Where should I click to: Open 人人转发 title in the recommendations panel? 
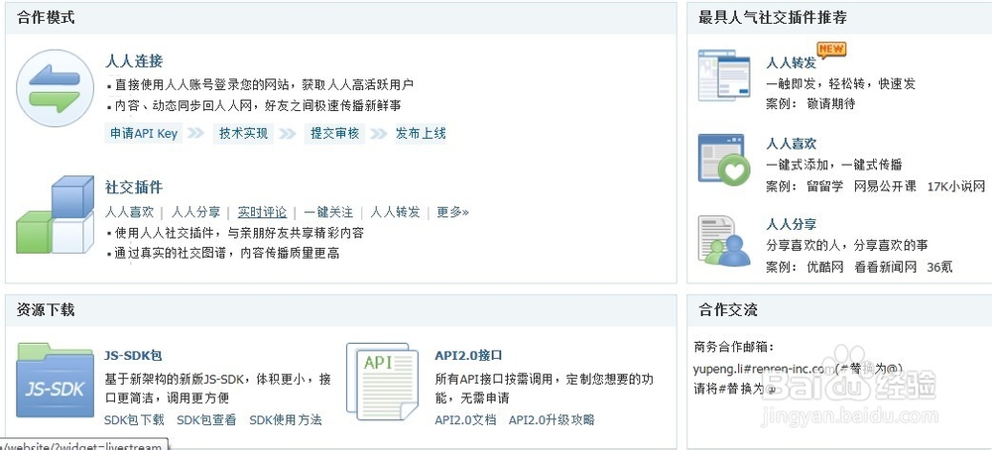point(791,63)
